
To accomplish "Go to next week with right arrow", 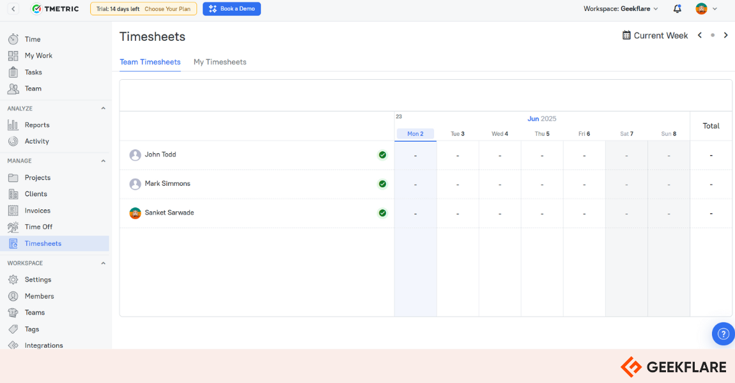I will (x=725, y=36).
